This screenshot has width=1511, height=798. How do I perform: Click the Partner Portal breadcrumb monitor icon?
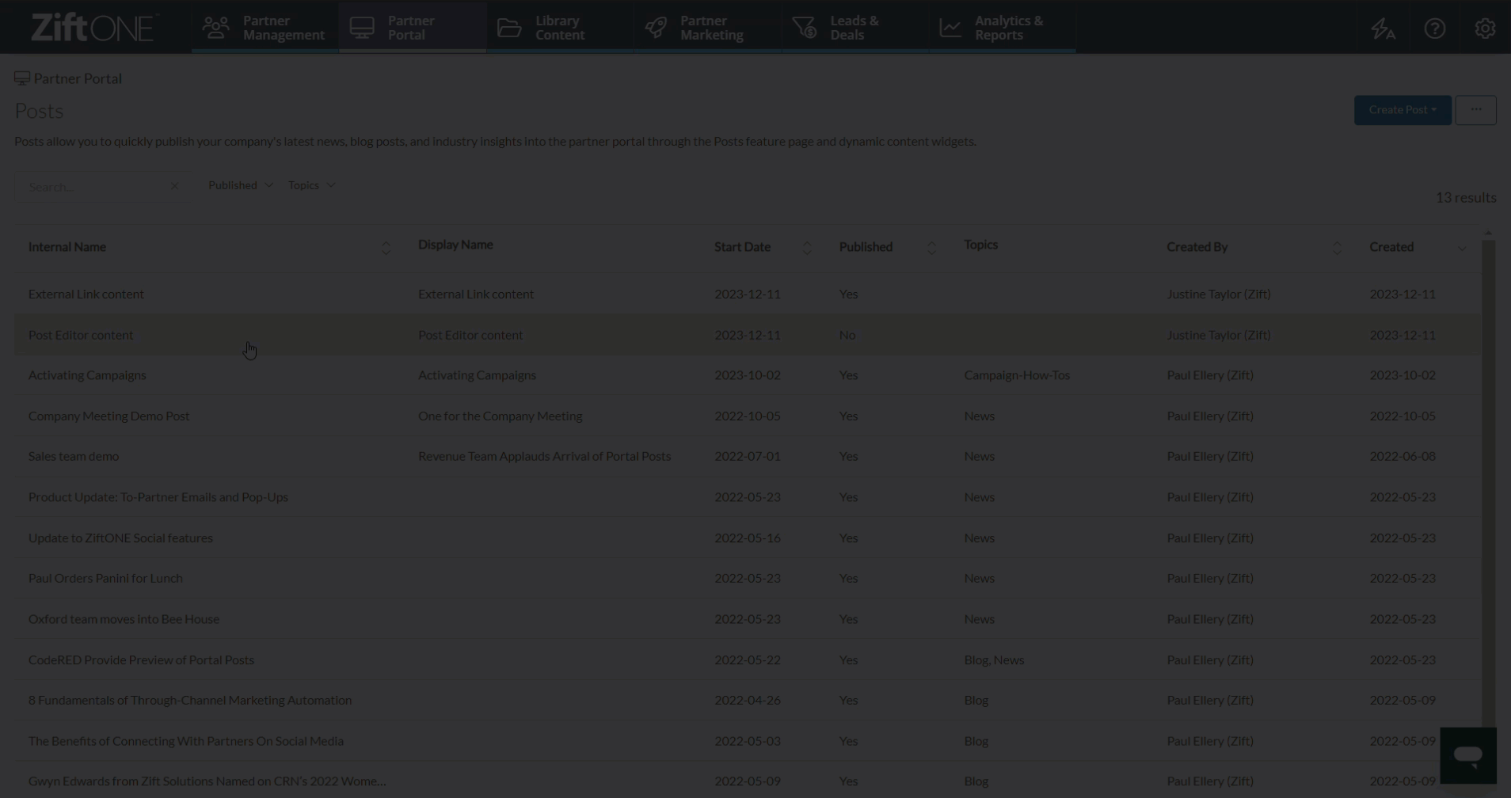click(x=22, y=78)
